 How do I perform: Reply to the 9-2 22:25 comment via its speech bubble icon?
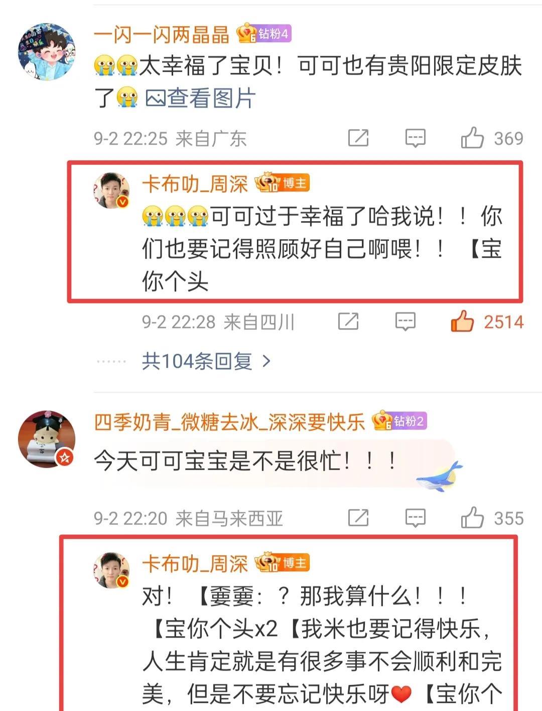click(x=415, y=138)
